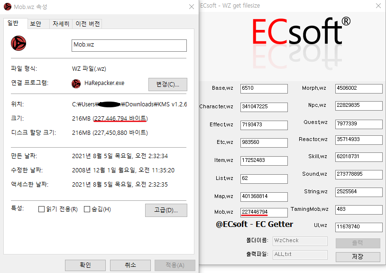Click the 폴더이름 WzCheck input field
This screenshot has width=386, height=273.
point(300,241)
